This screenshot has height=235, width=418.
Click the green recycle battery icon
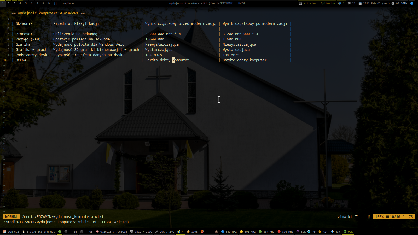coord(345,232)
